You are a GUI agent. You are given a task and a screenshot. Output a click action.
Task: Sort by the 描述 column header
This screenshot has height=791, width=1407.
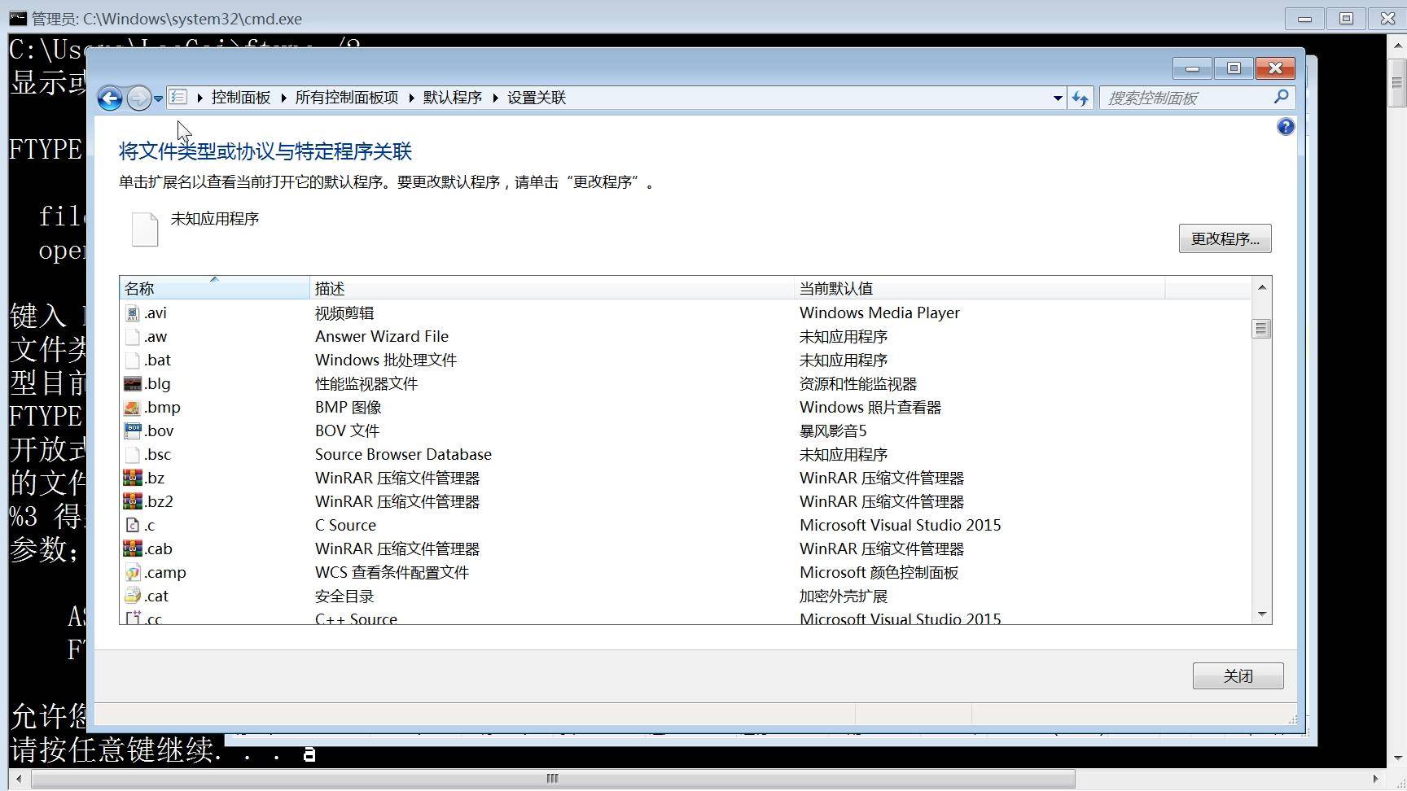[552, 288]
